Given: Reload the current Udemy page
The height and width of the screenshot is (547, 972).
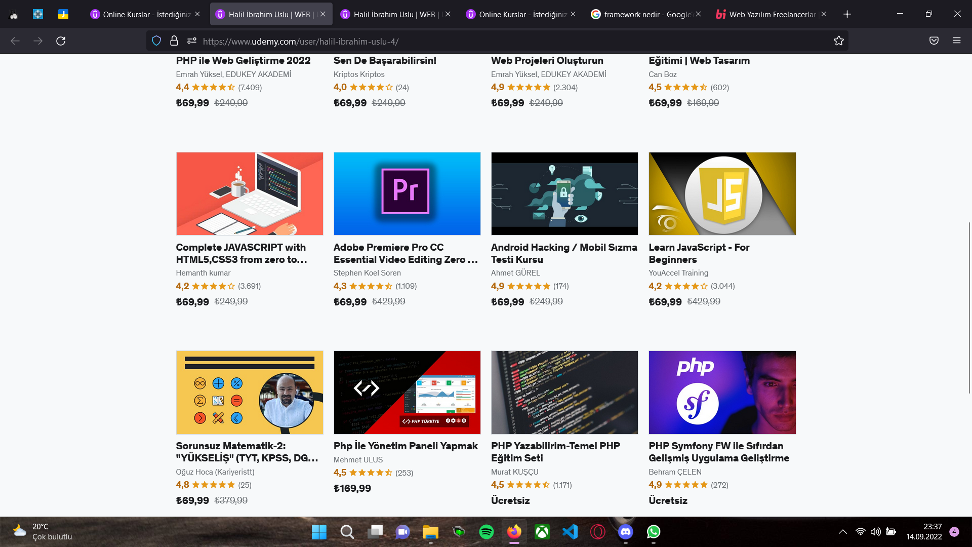Looking at the screenshot, I should (61, 41).
